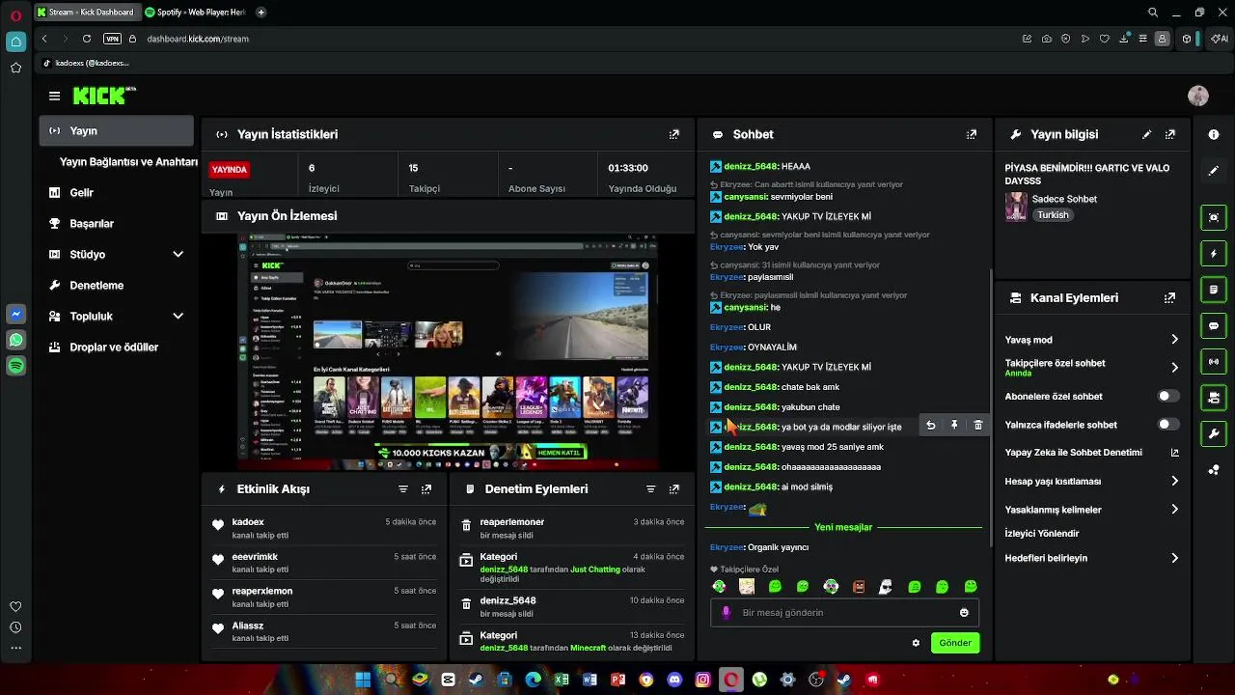Edit stream info with the pencil in Yayın bilgisi
This screenshot has height=695, width=1235.
tap(1146, 134)
